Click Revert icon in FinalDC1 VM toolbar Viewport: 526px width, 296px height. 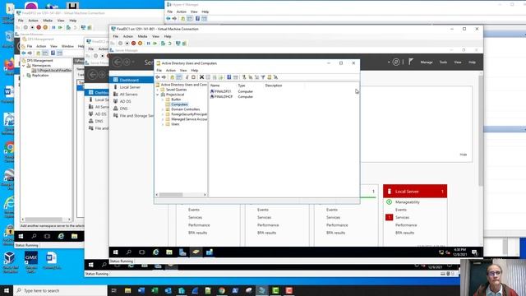click(170, 44)
